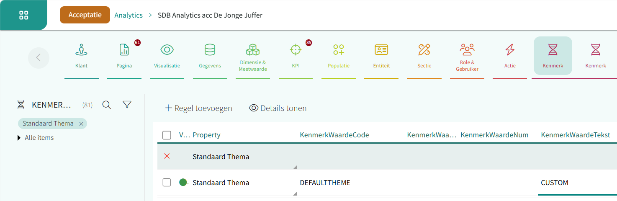The width and height of the screenshot is (617, 201).
Task: Select the Dimensie & Meetwaarde cubes icon
Action: coord(252,50)
